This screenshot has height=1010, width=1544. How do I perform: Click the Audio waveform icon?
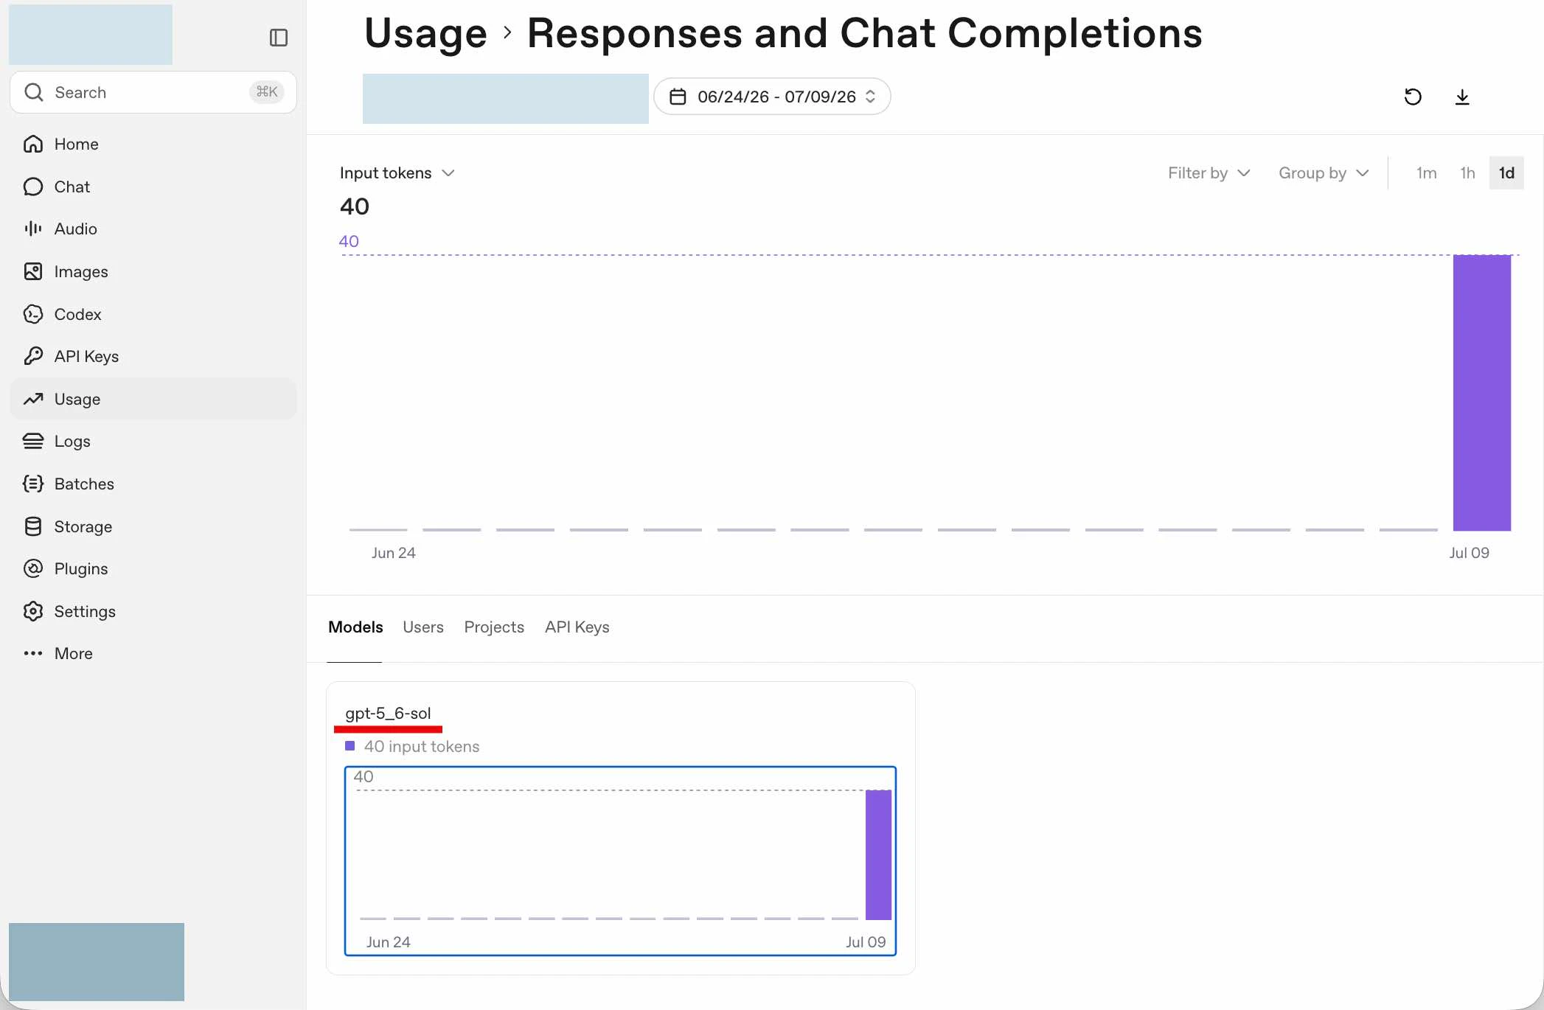click(33, 229)
